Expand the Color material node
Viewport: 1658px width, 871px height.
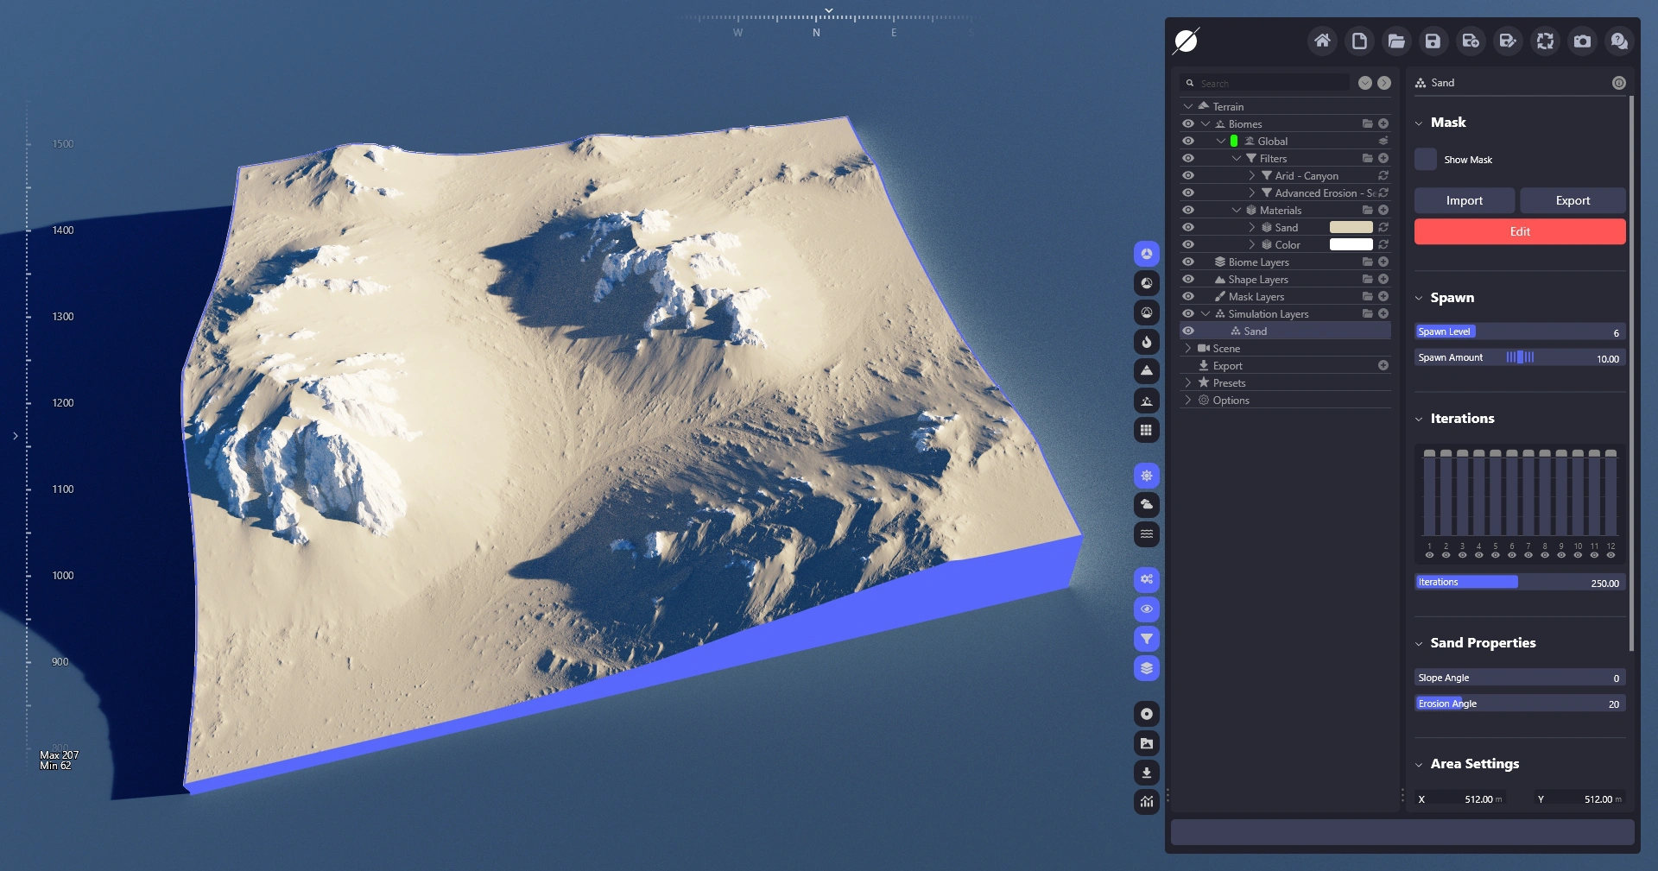point(1252,244)
